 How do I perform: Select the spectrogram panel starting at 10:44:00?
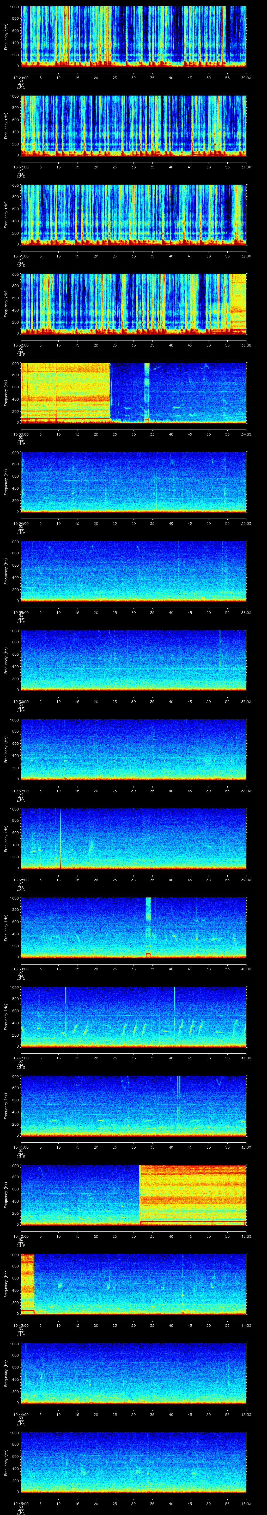tap(134, 1373)
